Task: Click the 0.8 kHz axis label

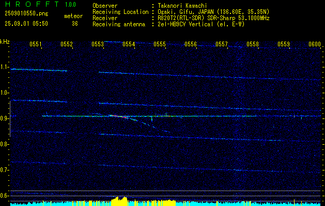Action: coord(4,144)
